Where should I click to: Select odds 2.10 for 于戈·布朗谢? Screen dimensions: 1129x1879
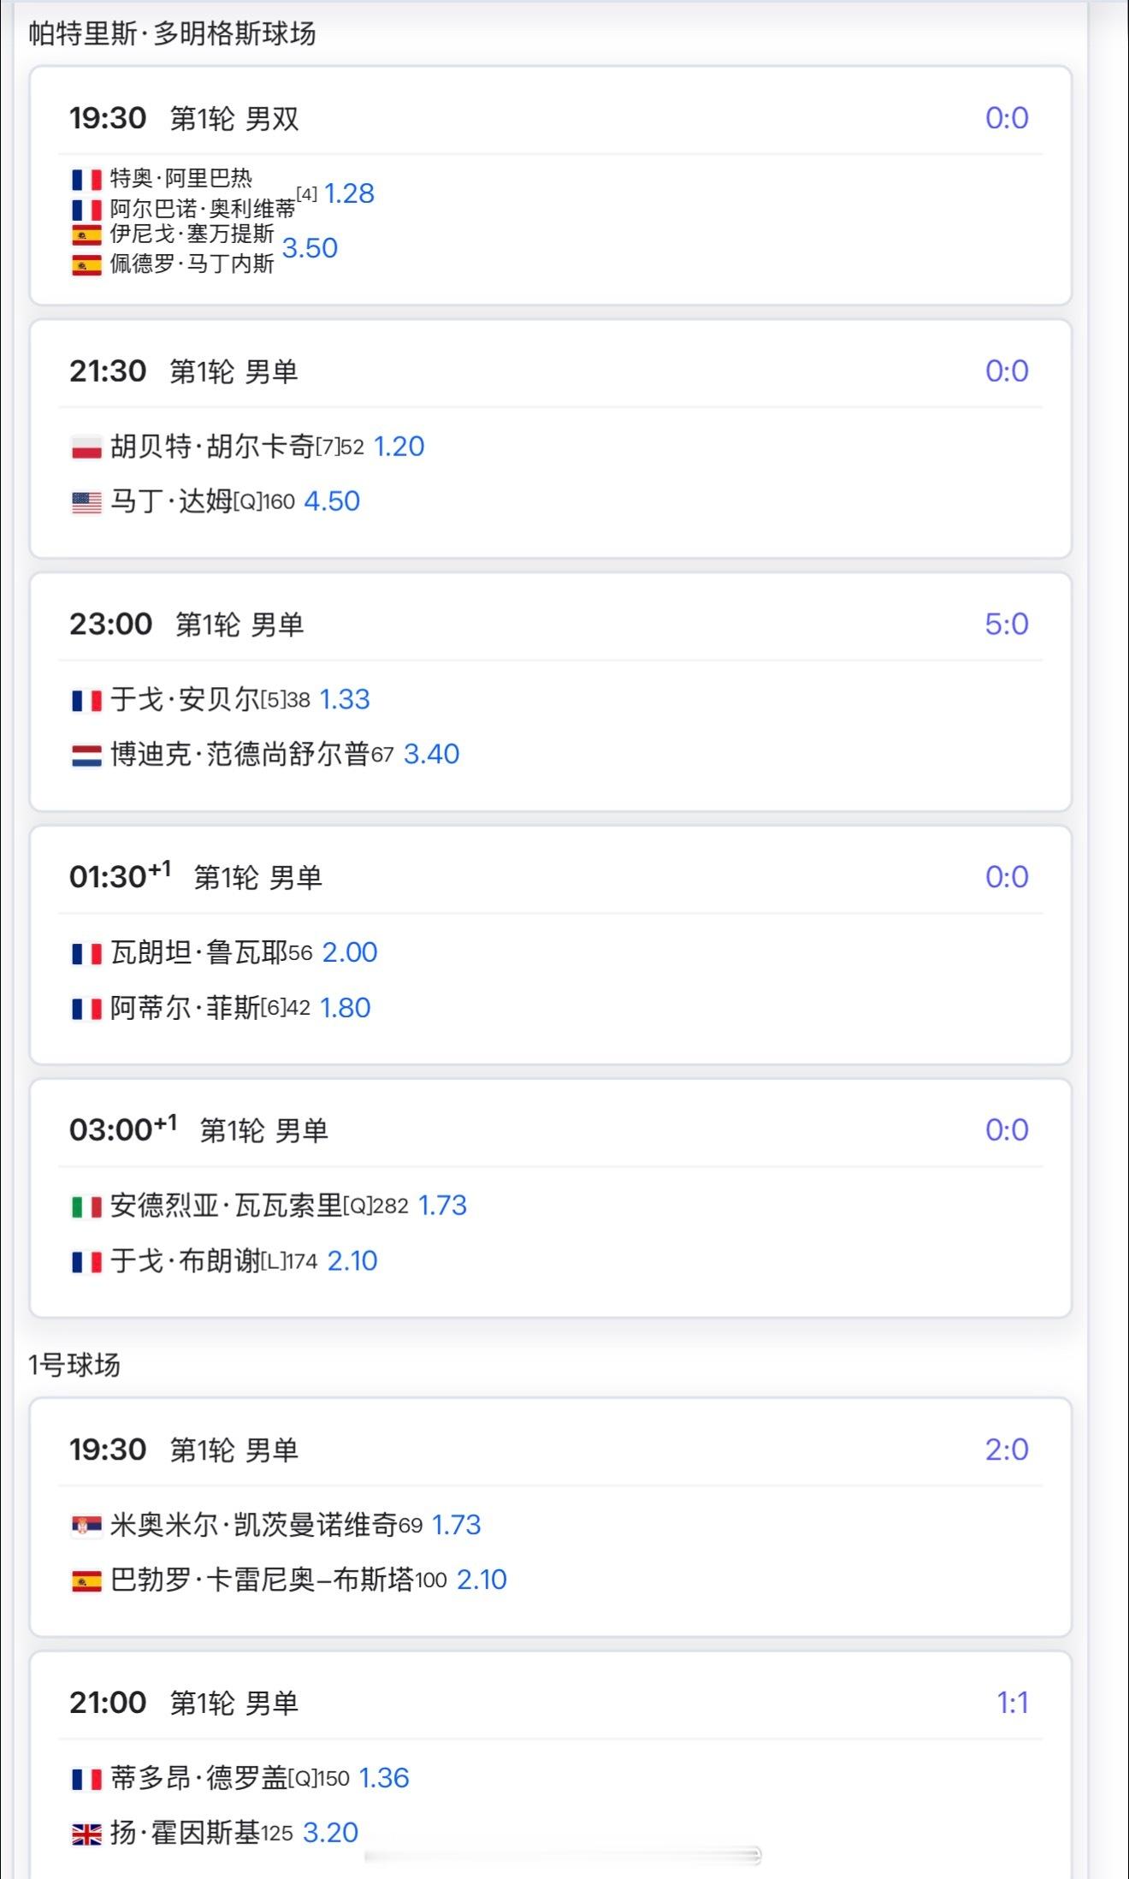tap(352, 1260)
